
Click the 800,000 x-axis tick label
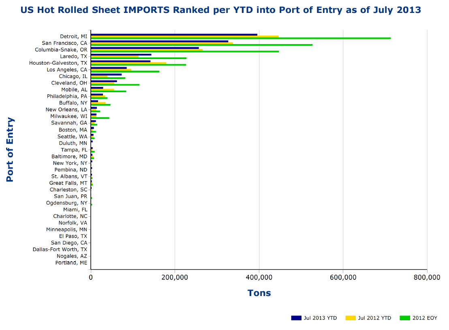427,277
